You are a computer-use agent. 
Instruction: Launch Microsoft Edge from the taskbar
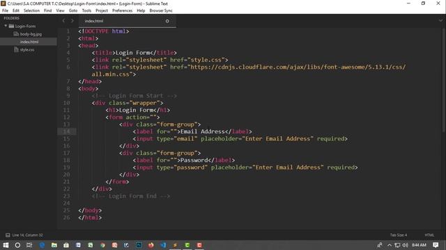(42, 245)
